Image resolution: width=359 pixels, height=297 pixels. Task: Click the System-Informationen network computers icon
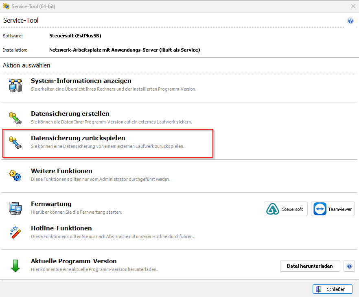[15, 85]
